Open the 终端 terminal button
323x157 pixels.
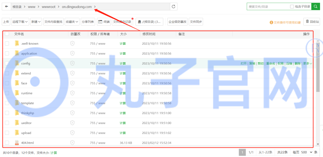(x=103, y=22)
